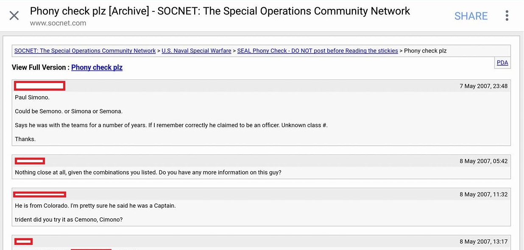The height and width of the screenshot is (250, 524).
Task: Select redacted author of the 11:32 post
Action: point(40,194)
